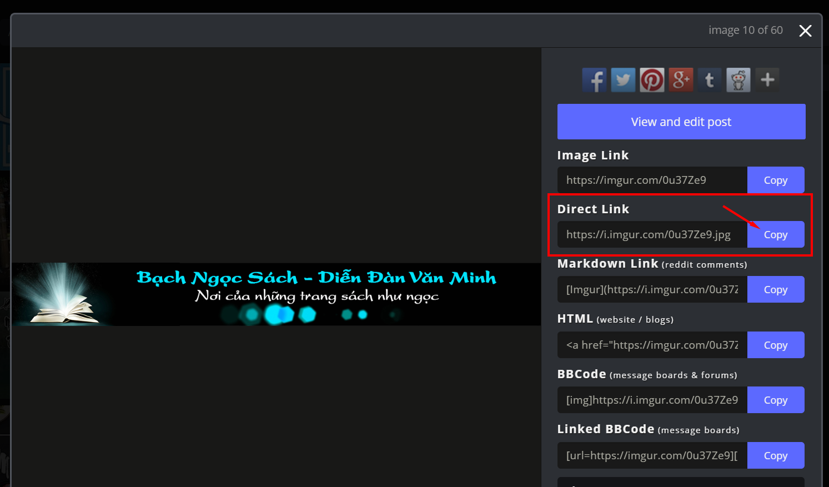Image resolution: width=829 pixels, height=487 pixels.
Task: Click the Pinterest share icon
Action: pyautogui.click(x=652, y=80)
